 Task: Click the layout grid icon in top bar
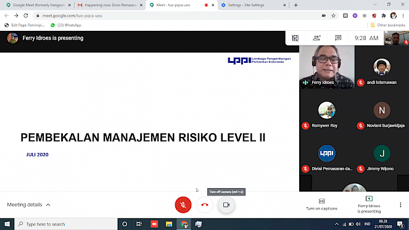click(x=295, y=38)
